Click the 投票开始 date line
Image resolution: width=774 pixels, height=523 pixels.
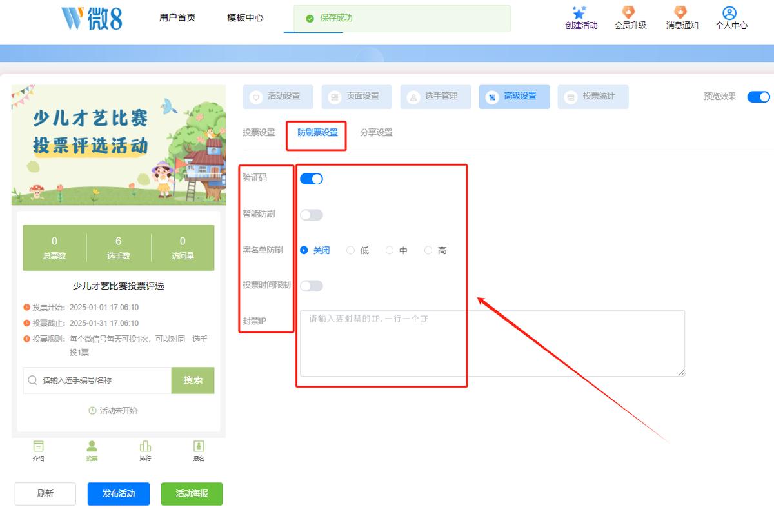pos(81,308)
